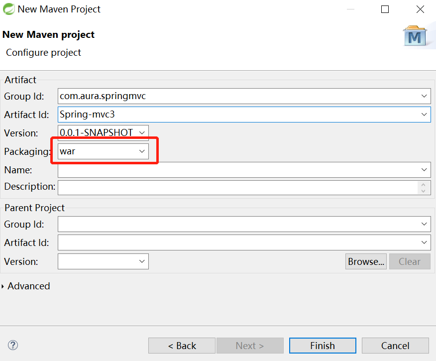This screenshot has height=361, width=436.
Task: Click the Maven M banner icon
Action: [x=415, y=36]
